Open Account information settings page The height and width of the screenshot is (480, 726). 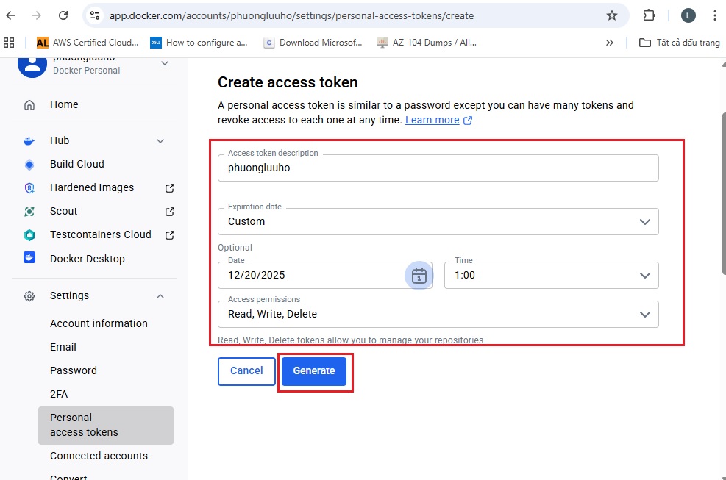(x=99, y=323)
